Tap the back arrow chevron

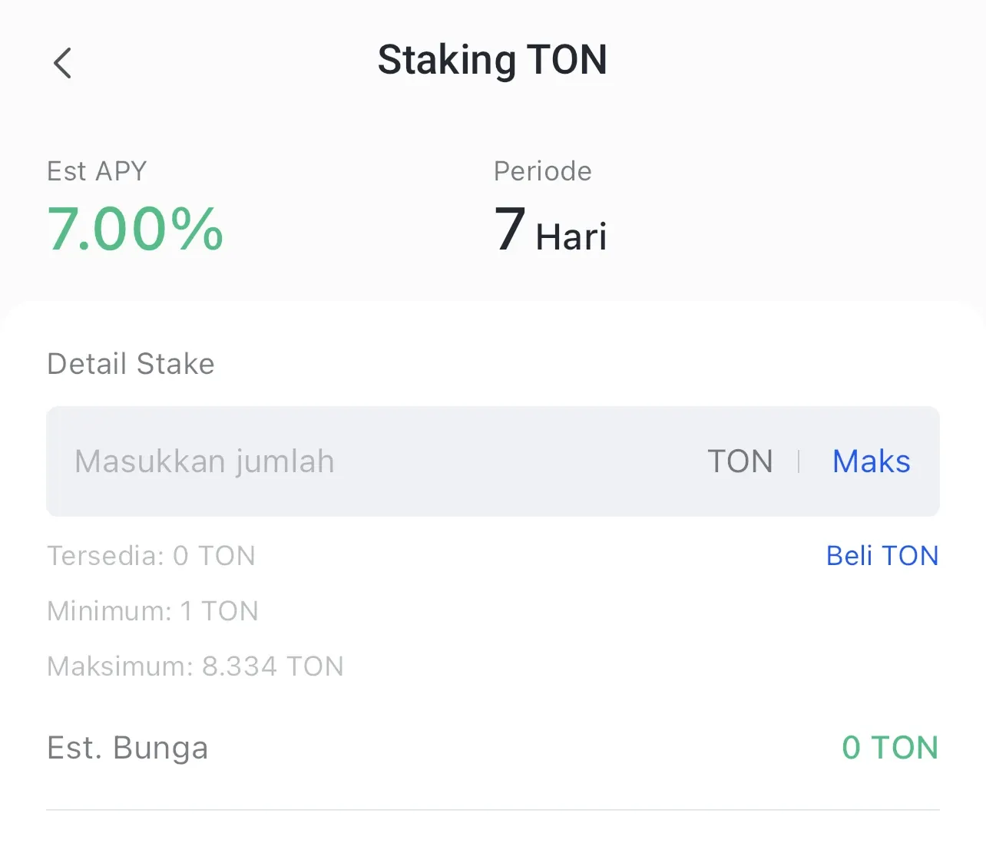coord(62,64)
